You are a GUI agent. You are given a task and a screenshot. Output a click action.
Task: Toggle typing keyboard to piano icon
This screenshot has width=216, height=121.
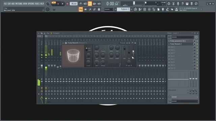81,9
